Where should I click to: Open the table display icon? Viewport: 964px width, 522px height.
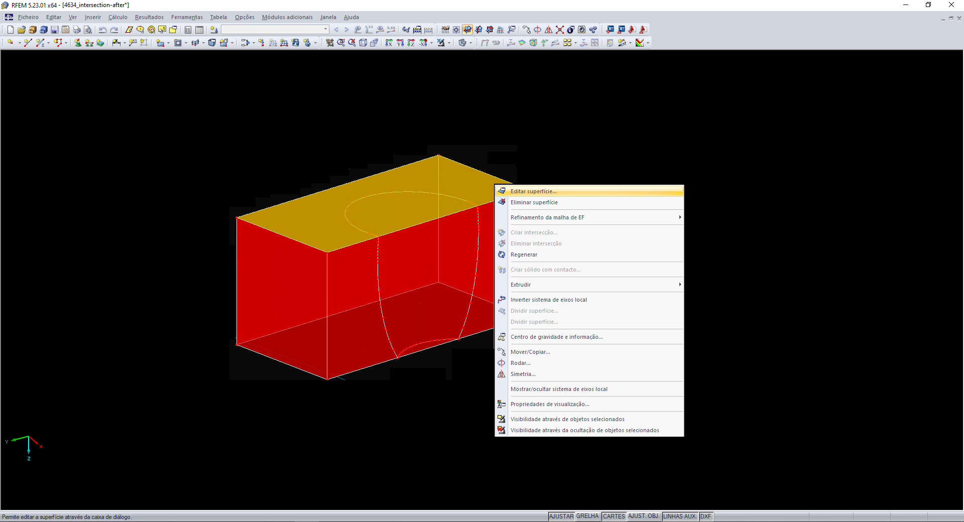199,30
